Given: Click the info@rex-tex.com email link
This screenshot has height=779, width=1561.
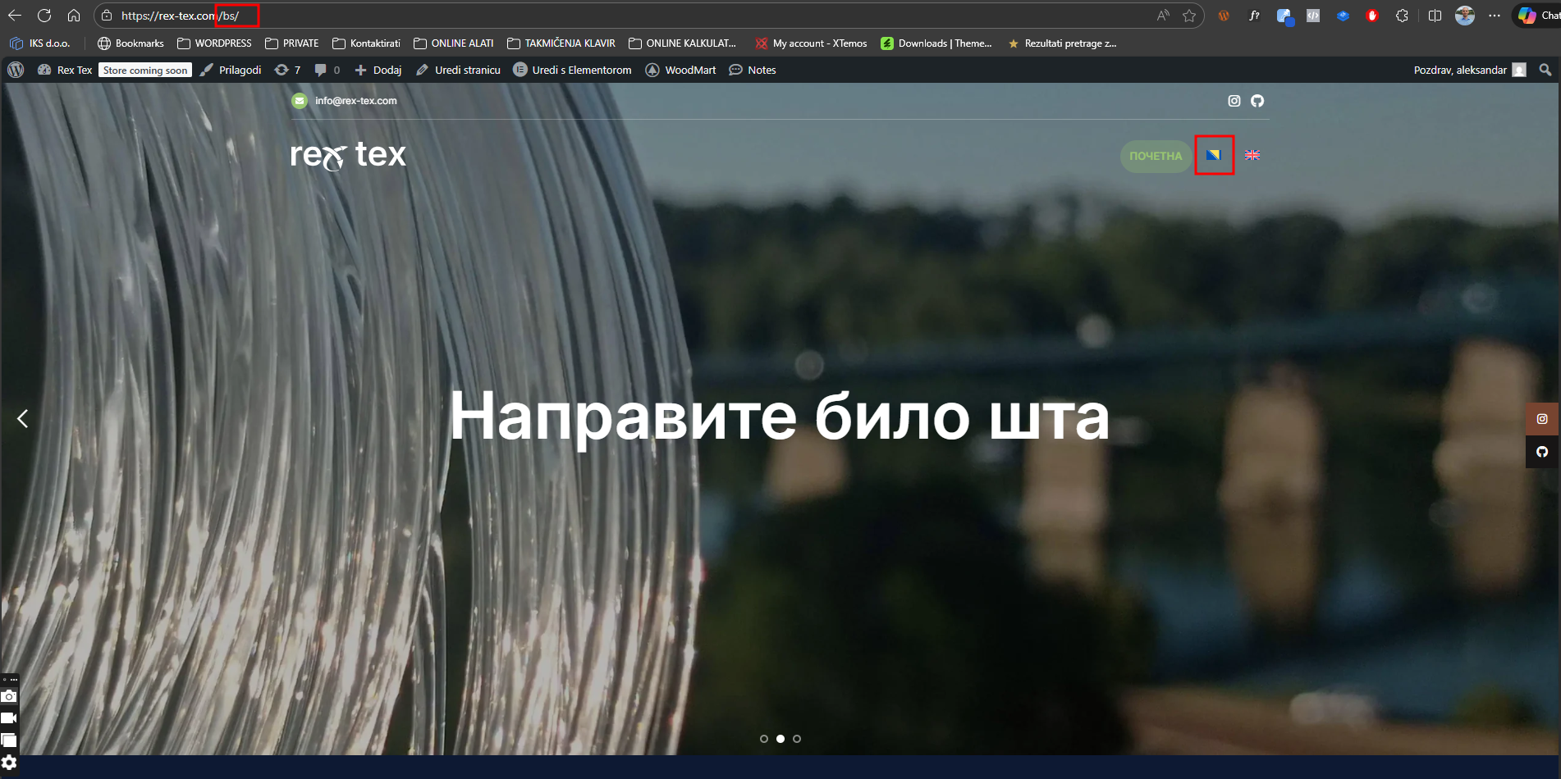Looking at the screenshot, I should click(x=355, y=101).
